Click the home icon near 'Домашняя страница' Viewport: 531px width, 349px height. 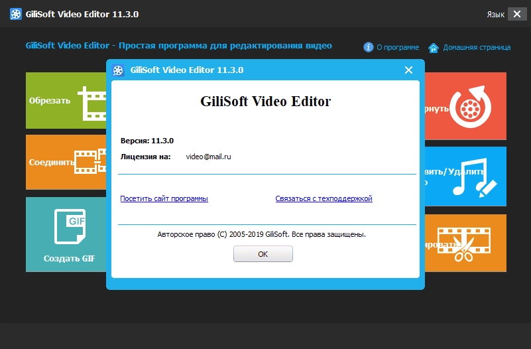(434, 48)
